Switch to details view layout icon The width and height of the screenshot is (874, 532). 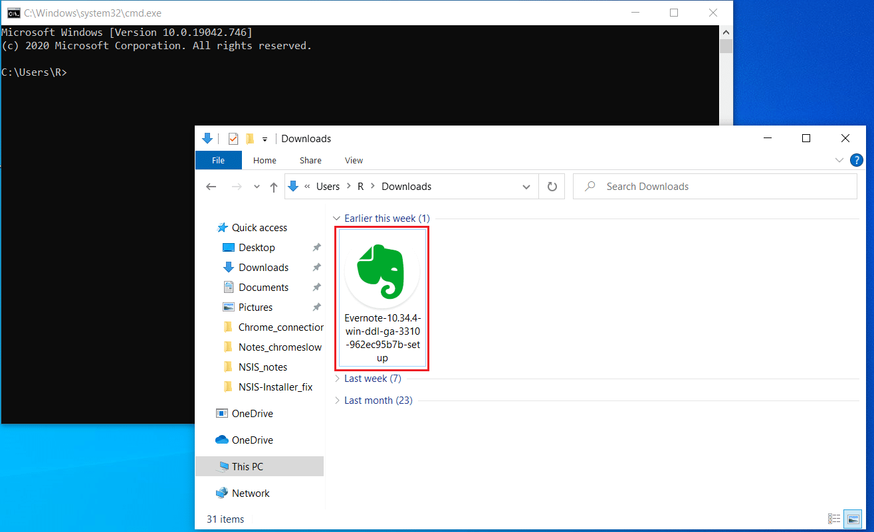(834, 519)
